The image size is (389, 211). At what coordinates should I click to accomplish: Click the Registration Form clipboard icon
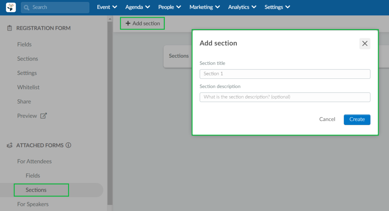(10, 28)
